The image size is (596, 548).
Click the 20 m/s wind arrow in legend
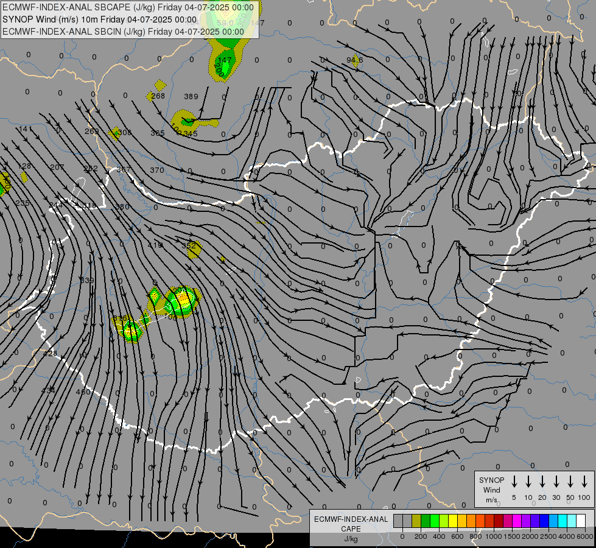pos(542,482)
